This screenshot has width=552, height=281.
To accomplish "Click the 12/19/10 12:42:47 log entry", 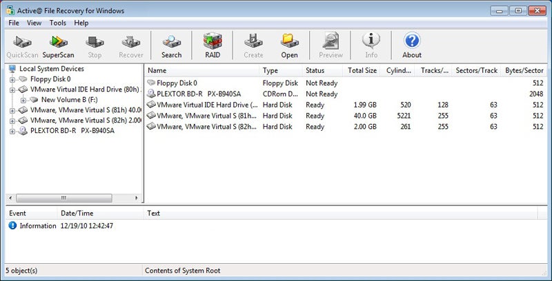I will pyautogui.click(x=87, y=225).
